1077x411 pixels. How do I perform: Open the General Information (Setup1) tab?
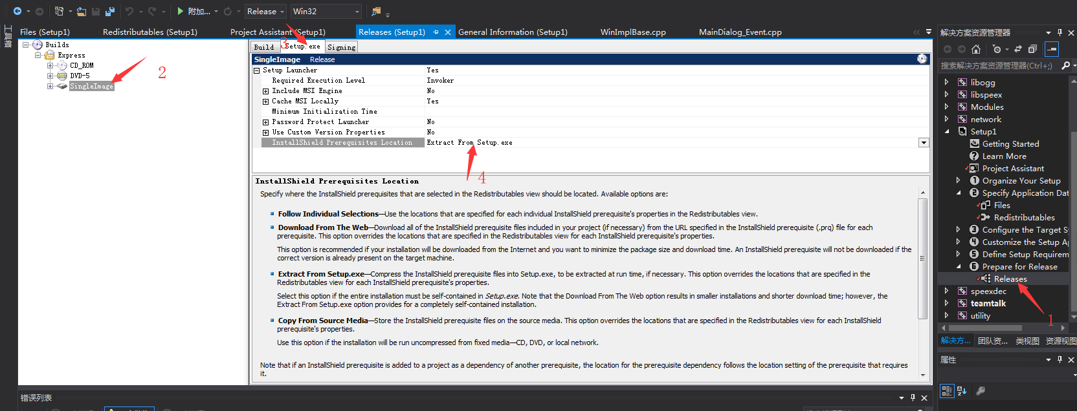pos(513,32)
